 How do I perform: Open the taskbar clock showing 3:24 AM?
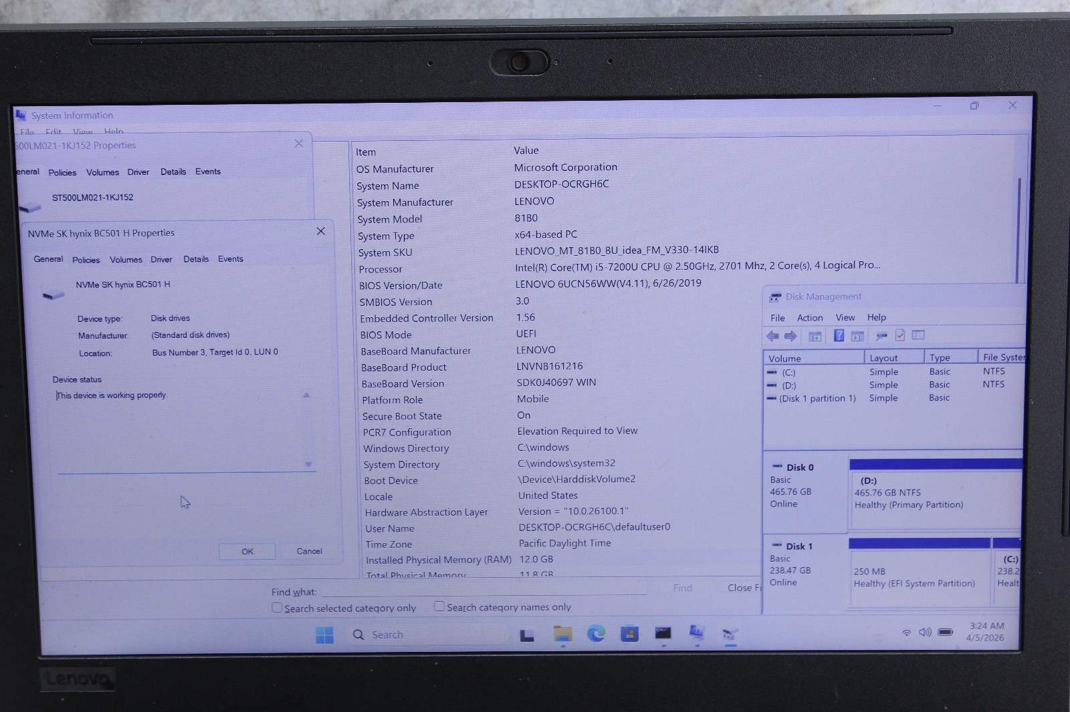point(986,632)
